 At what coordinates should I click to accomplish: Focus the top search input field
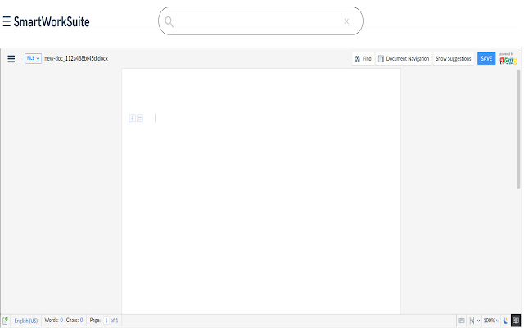point(260,20)
